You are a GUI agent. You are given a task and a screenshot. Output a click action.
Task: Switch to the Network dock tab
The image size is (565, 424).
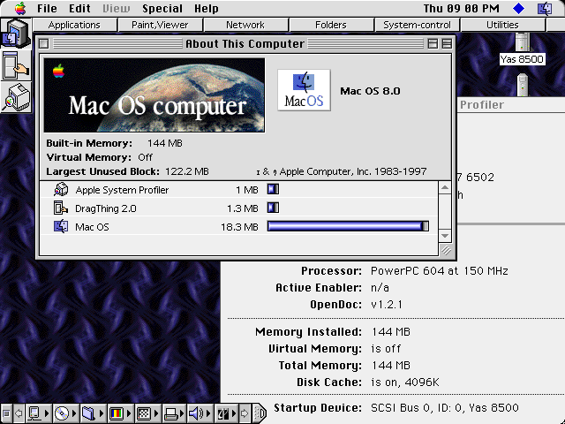coord(245,25)
